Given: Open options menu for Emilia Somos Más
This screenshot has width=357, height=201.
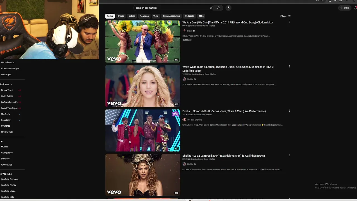Looking at the screenshot, I should (289, 111).
